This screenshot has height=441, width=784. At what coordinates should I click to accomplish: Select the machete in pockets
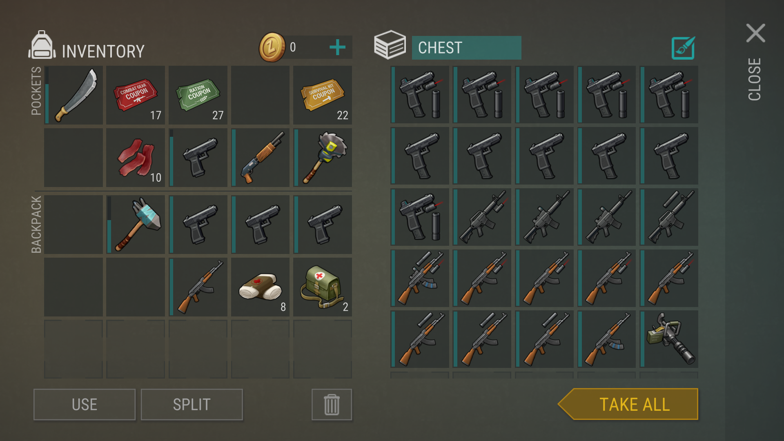[x=73, y=95]
